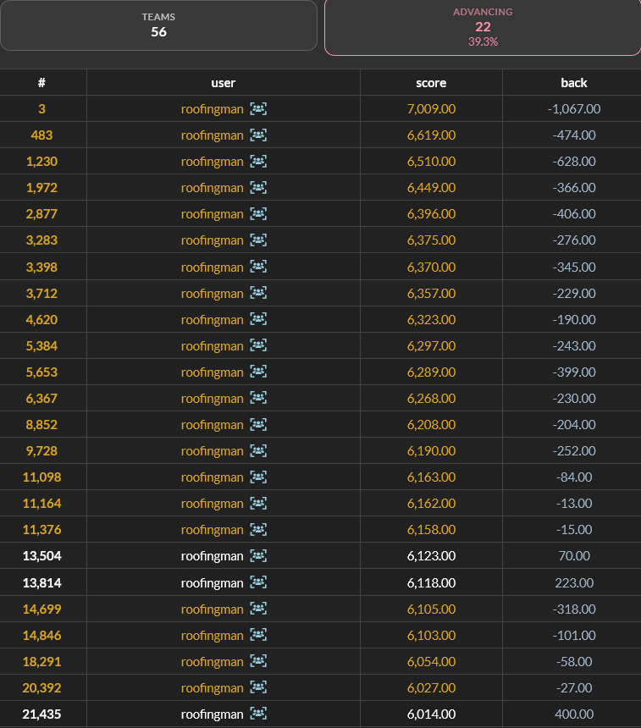The width and height of the screenshot is (641, 728).
Task: Select score 7,009.00
Action: coord(431,109)
